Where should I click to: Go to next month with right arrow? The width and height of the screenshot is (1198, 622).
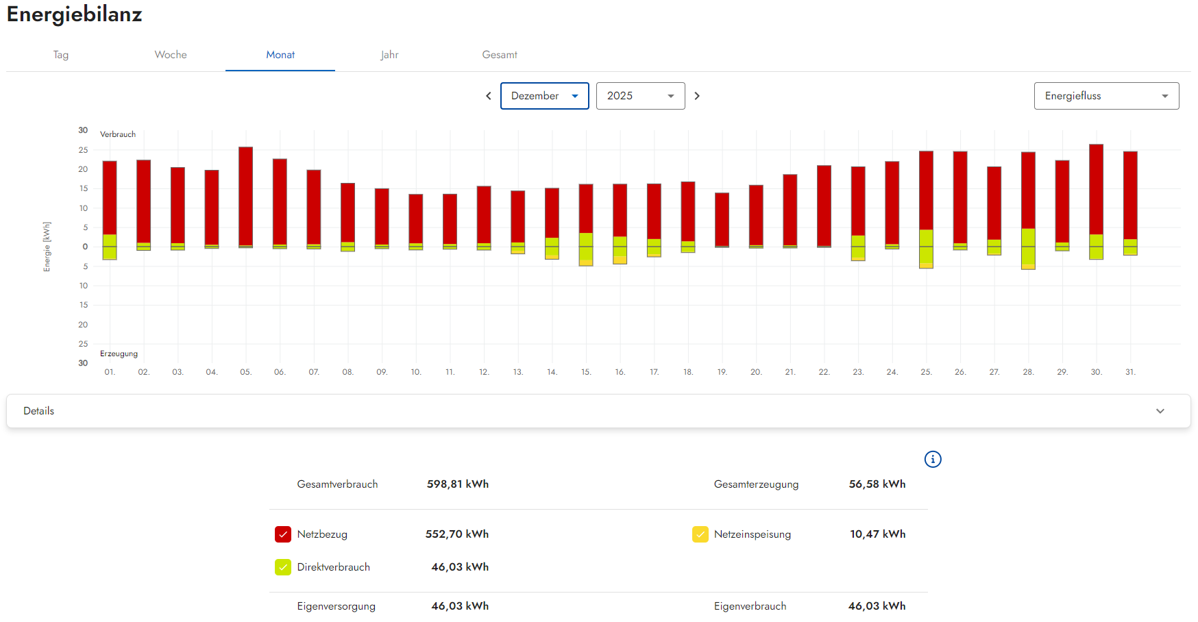click(697, 96)
